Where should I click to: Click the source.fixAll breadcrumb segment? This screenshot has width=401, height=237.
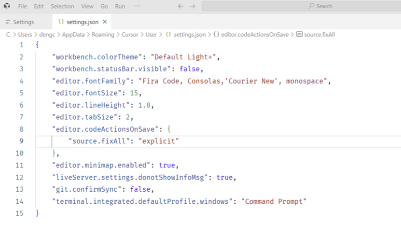(x=319, y=34)
